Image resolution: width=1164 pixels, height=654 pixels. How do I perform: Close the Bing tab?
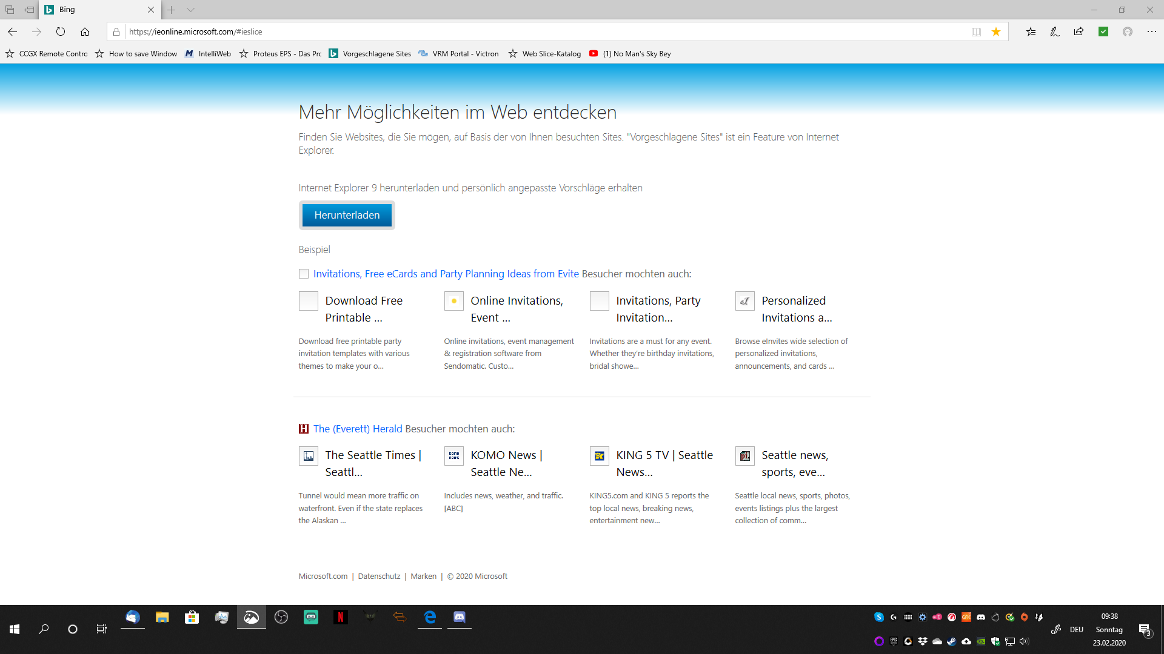151,10
